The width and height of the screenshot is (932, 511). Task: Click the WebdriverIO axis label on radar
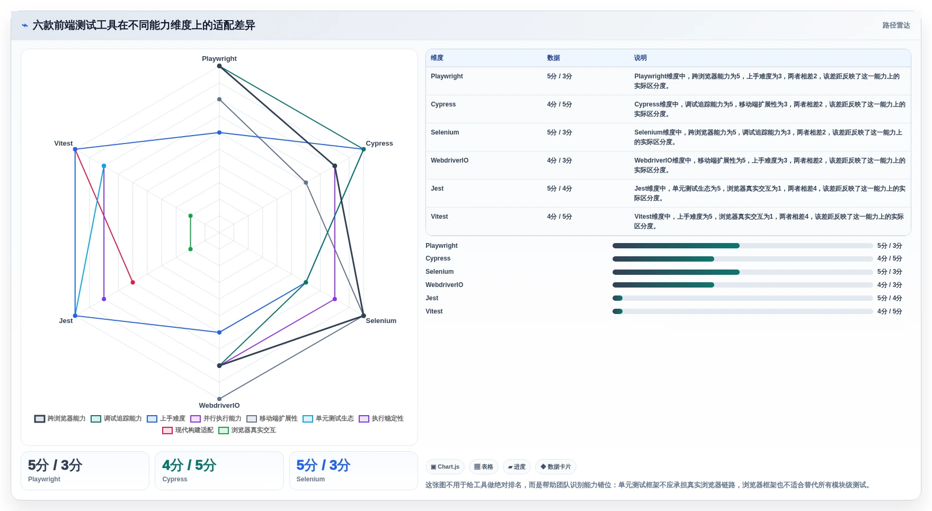pos(219,406)
